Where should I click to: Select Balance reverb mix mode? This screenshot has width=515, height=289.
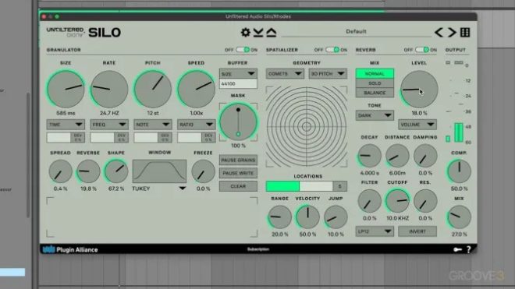[375, 93]
